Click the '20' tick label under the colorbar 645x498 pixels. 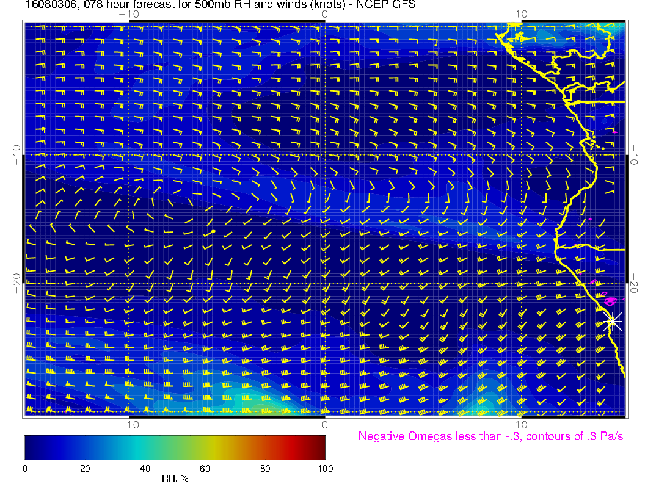85,468
